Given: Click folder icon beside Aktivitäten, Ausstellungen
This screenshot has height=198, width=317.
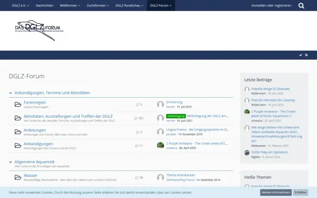Looking at the screenshot, I should (x=18, y=118).
